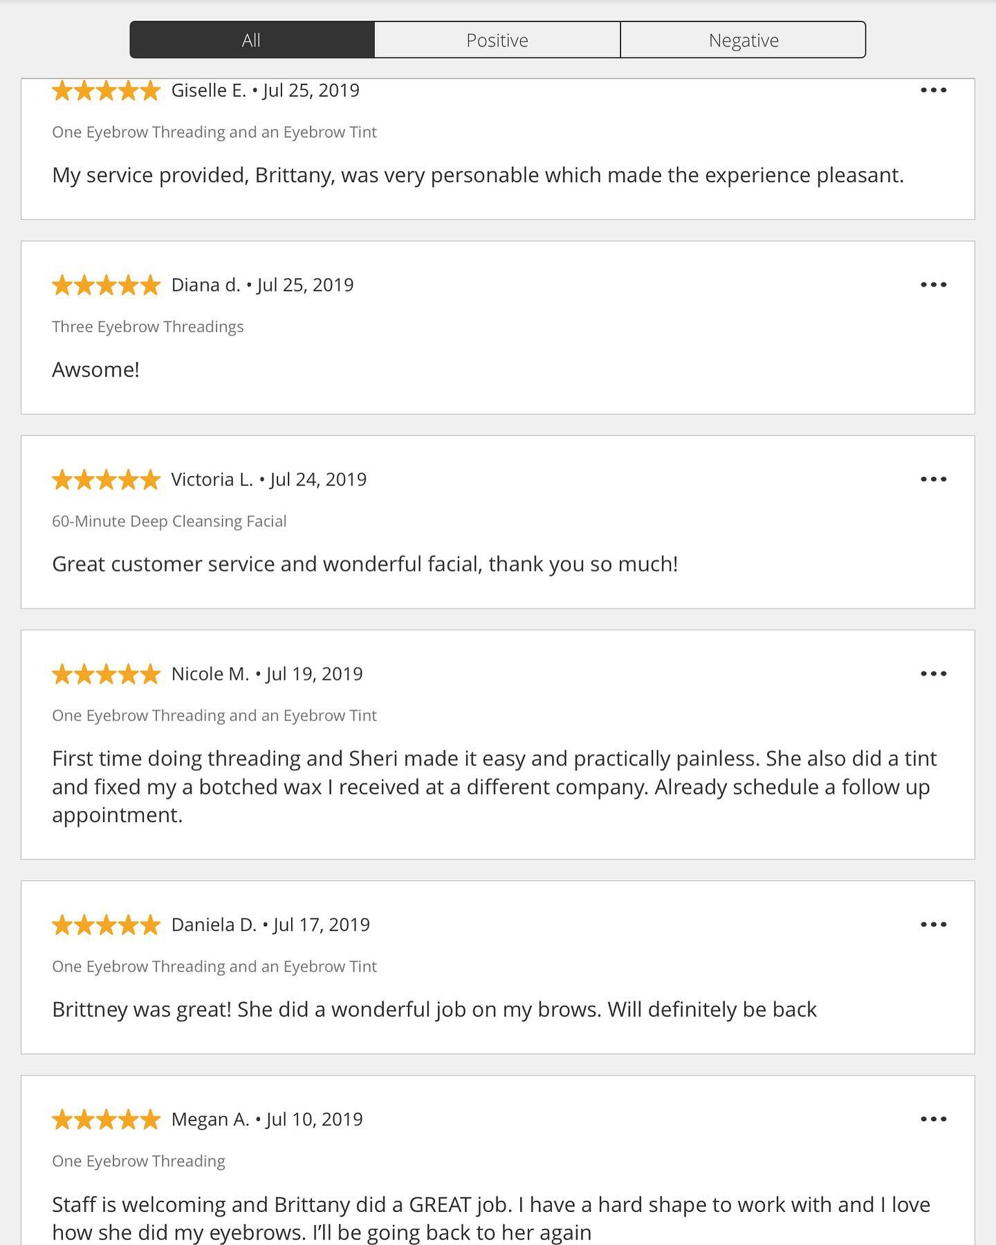Click Nicole M.'s review text about Sheri
This screenshot has width=996, height=1245.
[x=494, y=786]
